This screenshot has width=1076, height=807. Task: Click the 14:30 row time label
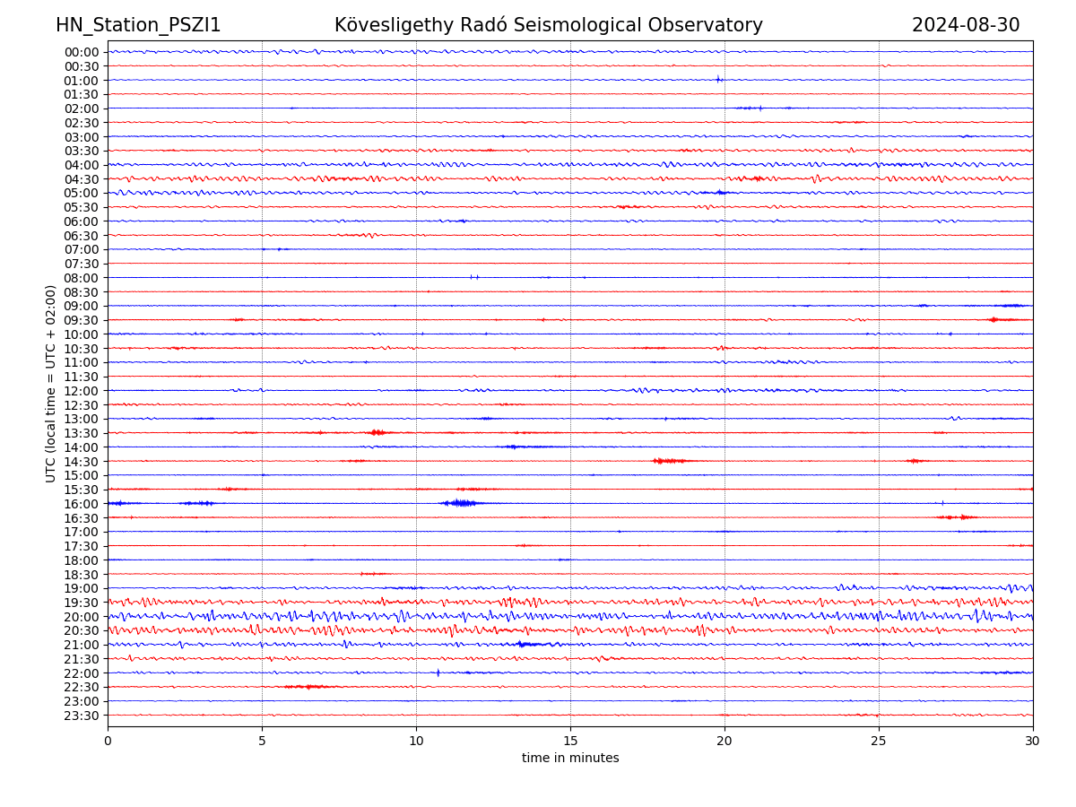pos(82,462)
